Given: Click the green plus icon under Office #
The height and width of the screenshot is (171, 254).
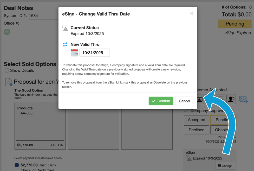Looking at the screenshot, I should coord(7,32).
